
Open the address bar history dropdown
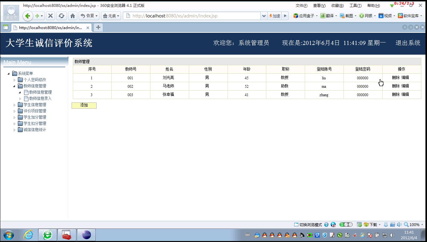click(x=264, y=16)
